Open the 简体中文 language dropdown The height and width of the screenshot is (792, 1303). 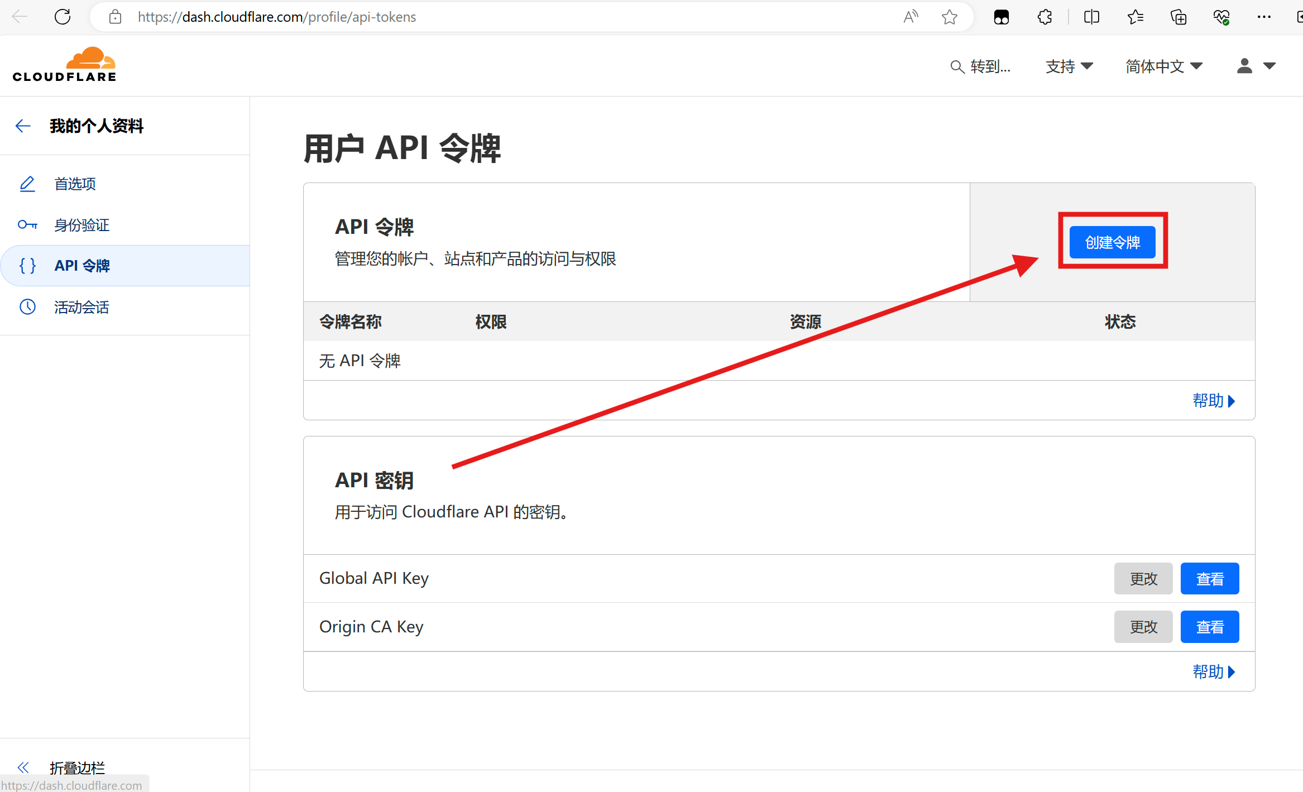(x=1163, y=66)
